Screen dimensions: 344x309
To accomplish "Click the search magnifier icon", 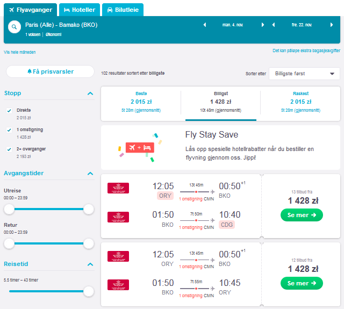I will 15,27.
